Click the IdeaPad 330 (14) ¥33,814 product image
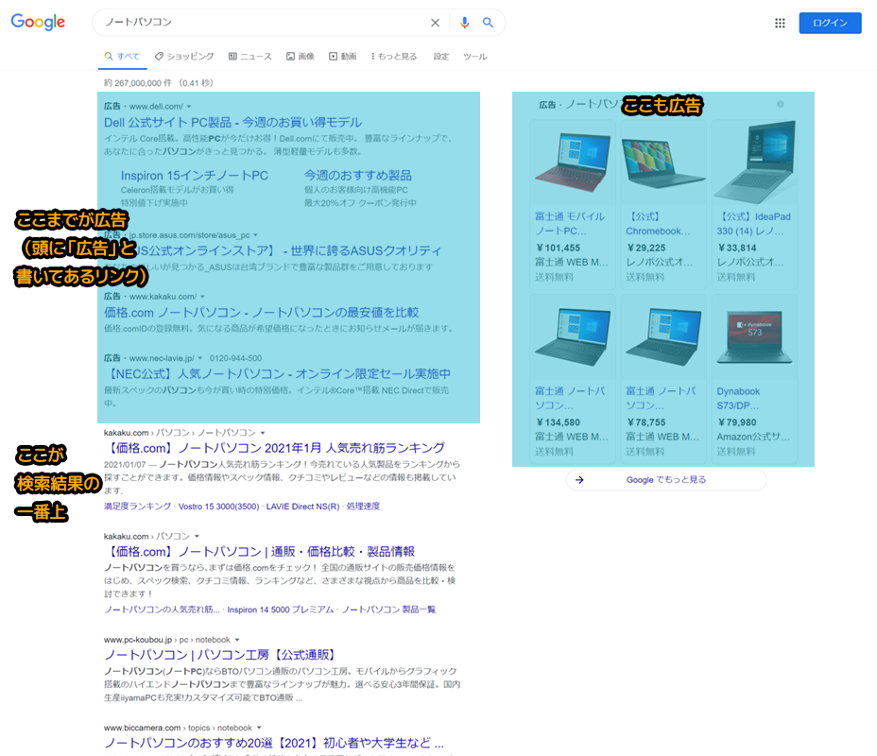This screenshot has width=877, height=756. tap(754, 163)
